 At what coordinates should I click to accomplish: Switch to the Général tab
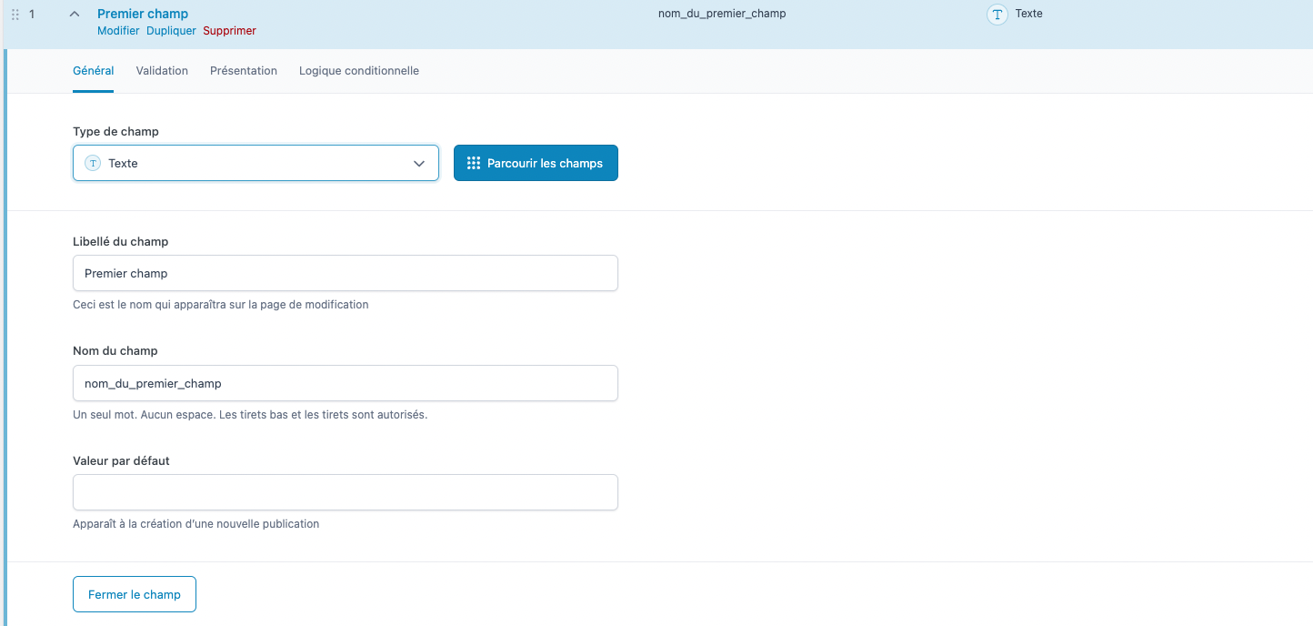click(93, 71)
